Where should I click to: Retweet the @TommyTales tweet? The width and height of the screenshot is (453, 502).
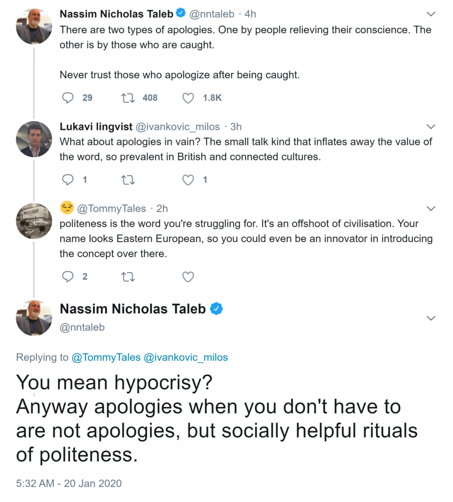click(128, 277)
